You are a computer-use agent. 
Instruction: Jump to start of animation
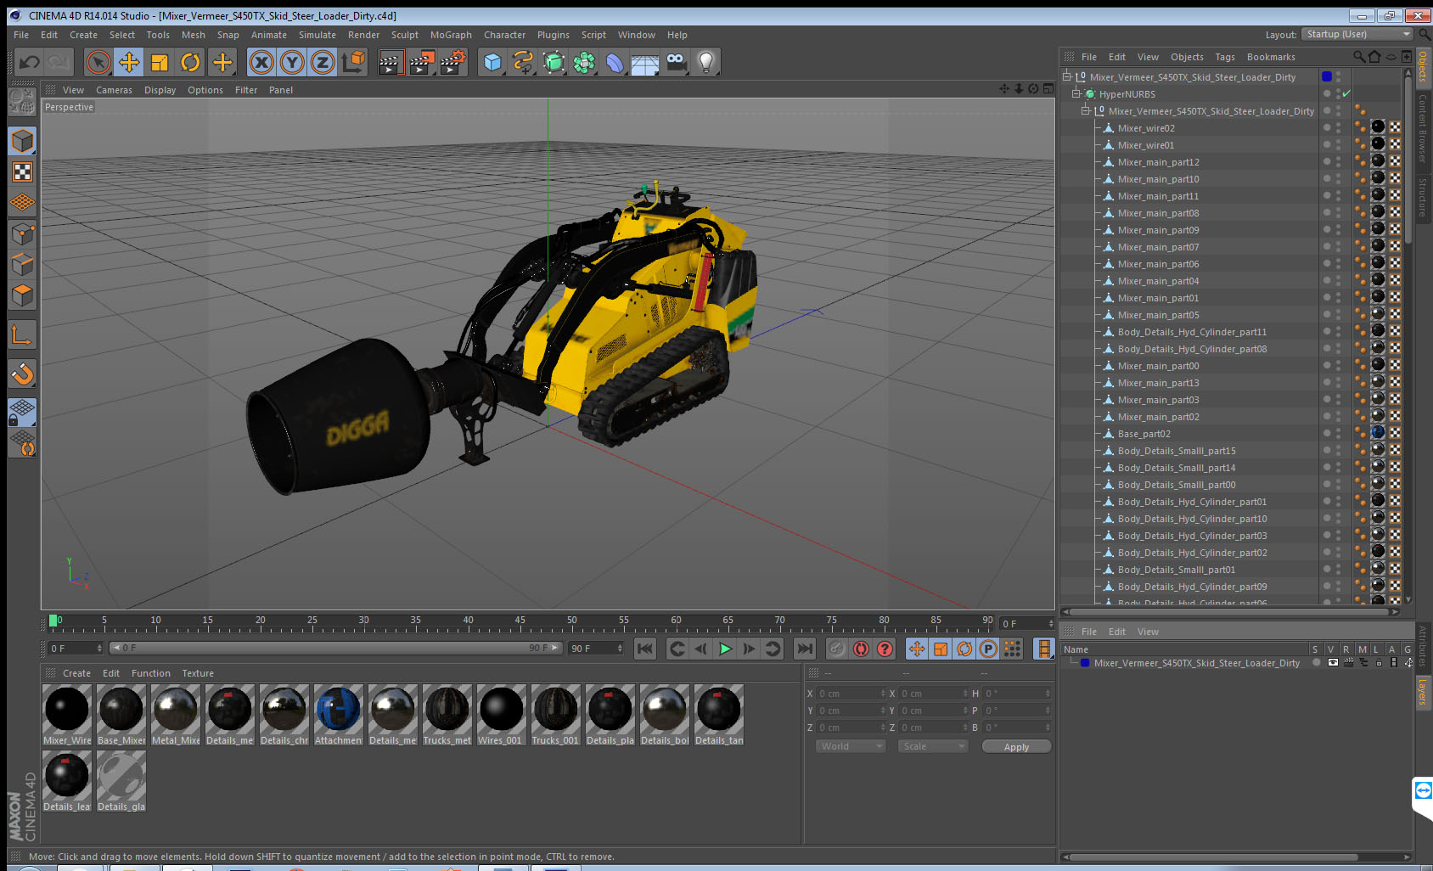tap(645, 649)
